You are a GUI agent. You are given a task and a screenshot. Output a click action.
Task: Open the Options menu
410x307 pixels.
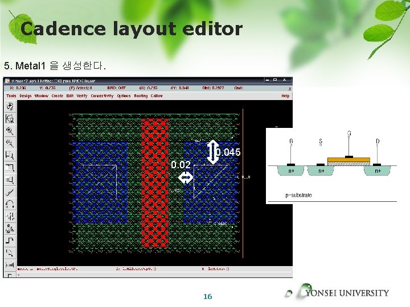pos(124,96)
